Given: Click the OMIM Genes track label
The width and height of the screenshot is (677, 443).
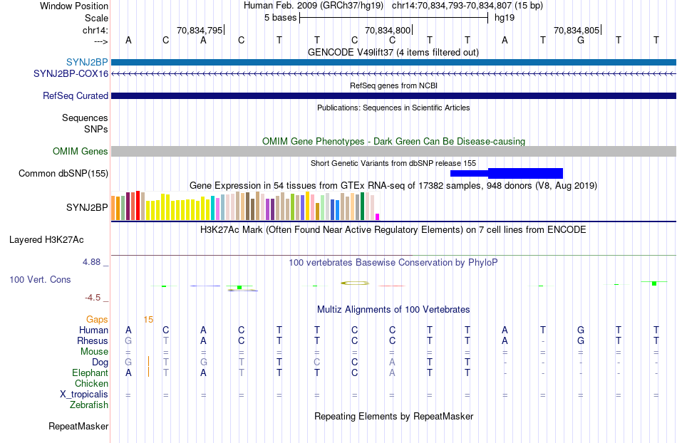Looking at the screenshot, I should pyautogui.click(x=81, y=152).
